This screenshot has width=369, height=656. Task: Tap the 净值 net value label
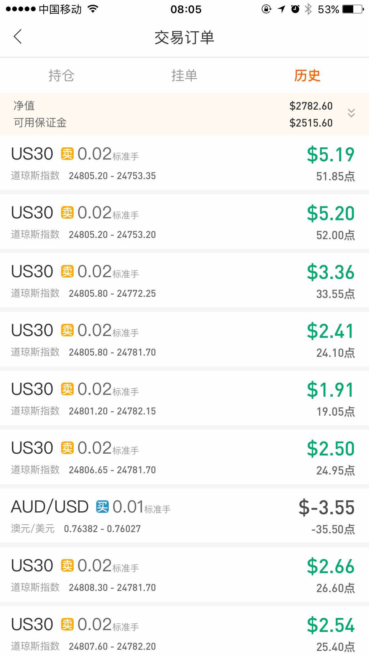tap(24, 106)
